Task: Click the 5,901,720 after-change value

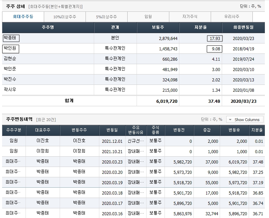Action: (x=238, y=204)
